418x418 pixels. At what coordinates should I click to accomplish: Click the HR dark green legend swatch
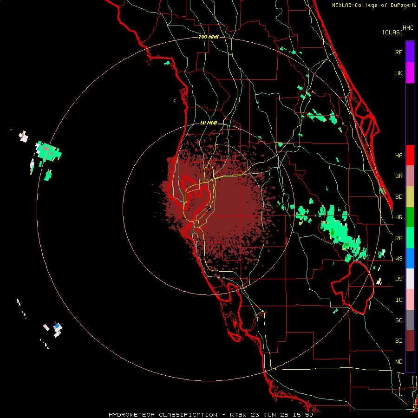410,217
